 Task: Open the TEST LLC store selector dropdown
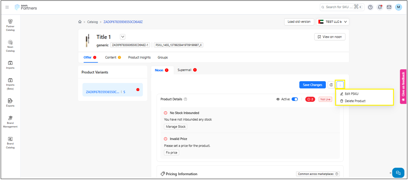[x=333, y=22]
